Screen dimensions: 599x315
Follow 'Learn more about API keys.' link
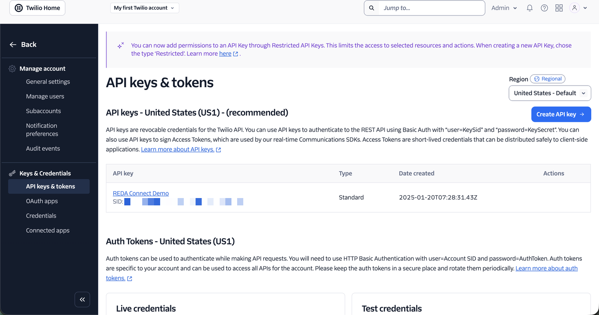[x=178, y=149]
